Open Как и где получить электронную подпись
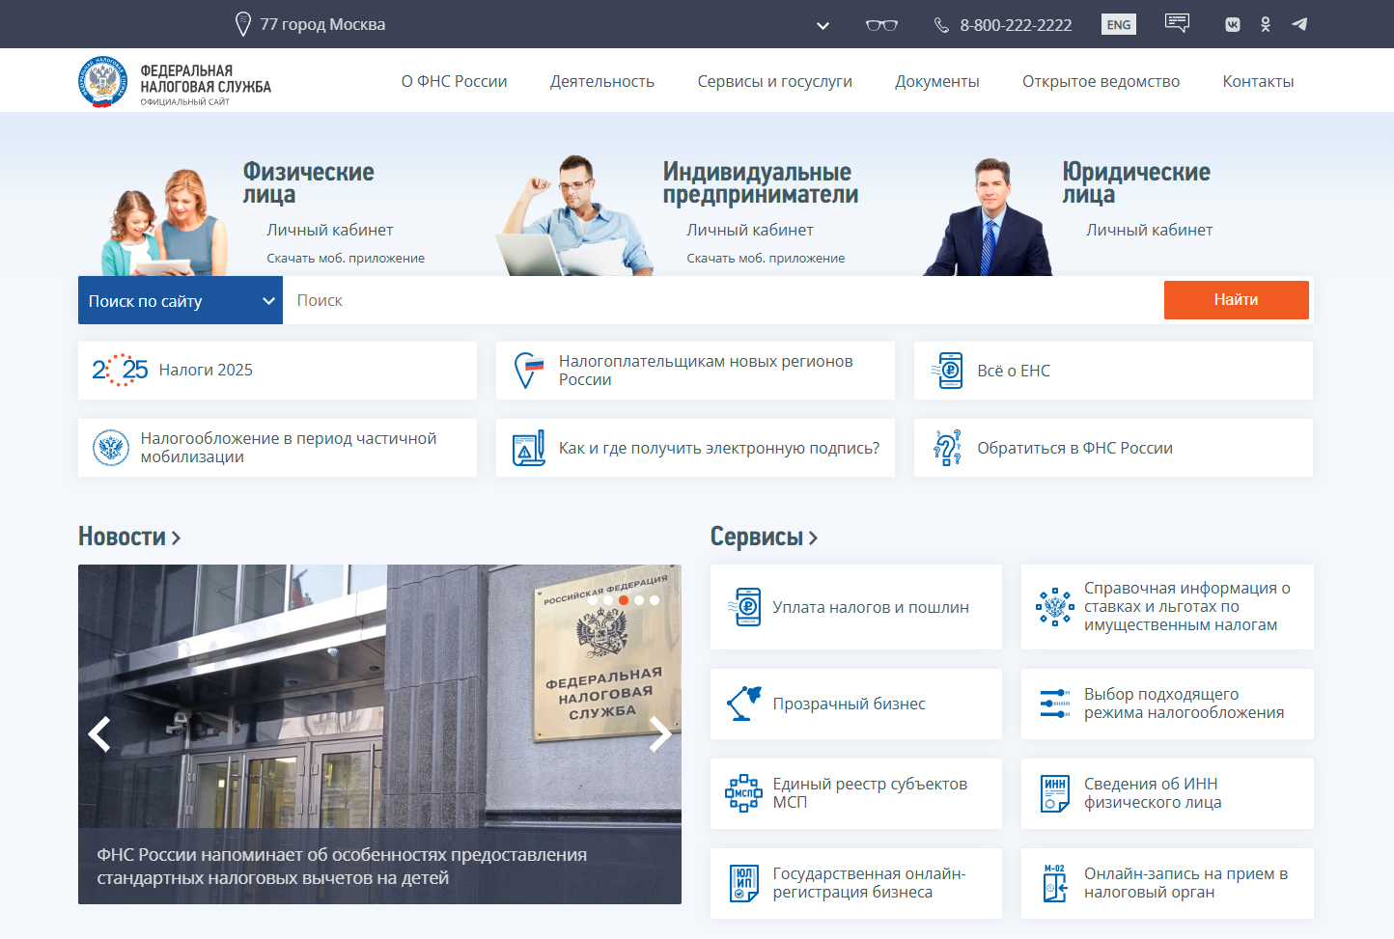This screenshot has width=1394, height=939. pyautogui.click(x=719, y=448)
